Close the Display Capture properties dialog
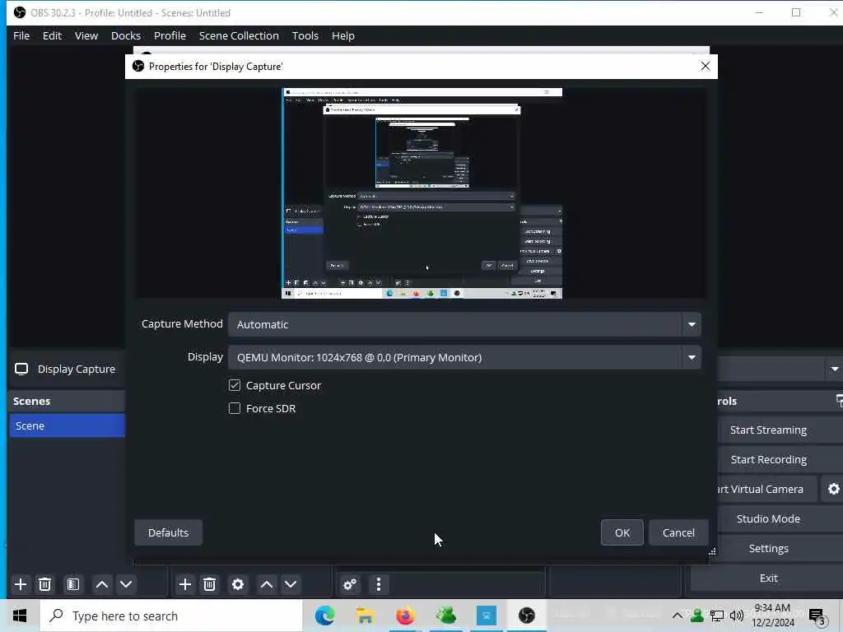 (705, 66)
